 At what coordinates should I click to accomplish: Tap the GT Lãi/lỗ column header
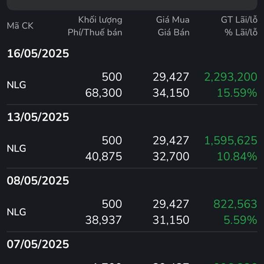(x=239, y=20)
